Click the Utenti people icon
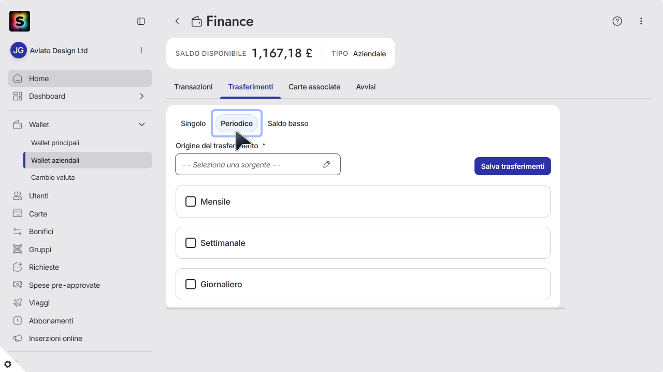Viewport: 663px width, 372px height. point(18,196)
